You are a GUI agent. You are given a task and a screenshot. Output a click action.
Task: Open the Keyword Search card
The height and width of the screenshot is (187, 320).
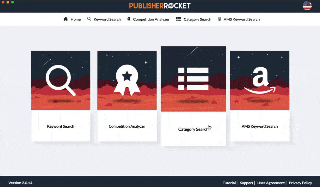tap(60, 126)
